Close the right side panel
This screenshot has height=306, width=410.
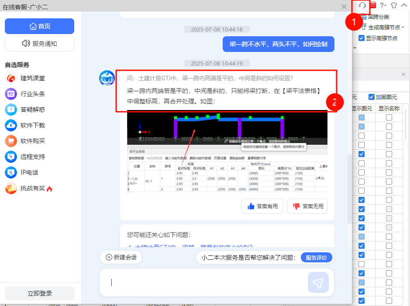pyautogui.click(x=403, y=75)
